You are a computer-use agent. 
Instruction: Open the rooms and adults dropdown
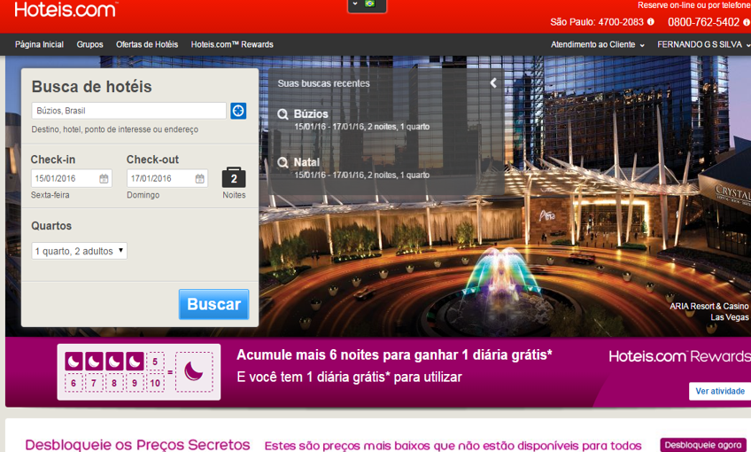(x=79, y=251)
